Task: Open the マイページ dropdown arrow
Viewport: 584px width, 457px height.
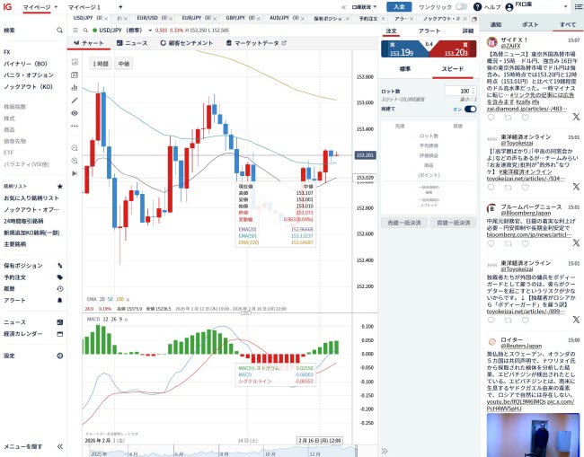Action: click(56, 6)
